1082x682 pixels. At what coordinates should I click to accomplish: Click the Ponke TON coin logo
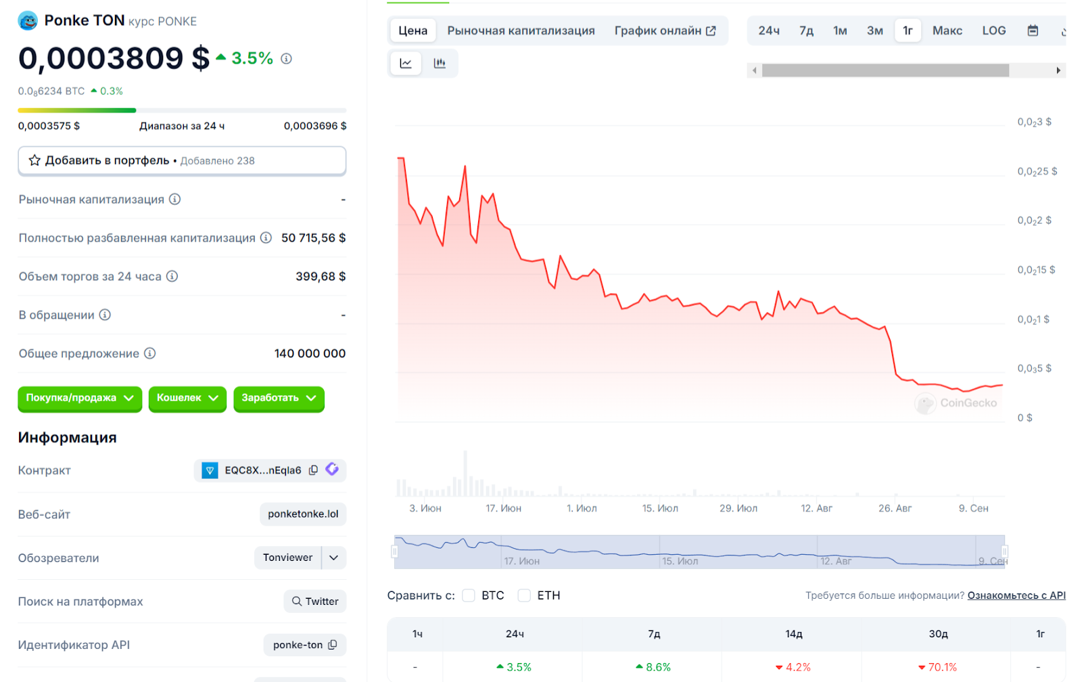pyautogui.click(x=28, y=21)
